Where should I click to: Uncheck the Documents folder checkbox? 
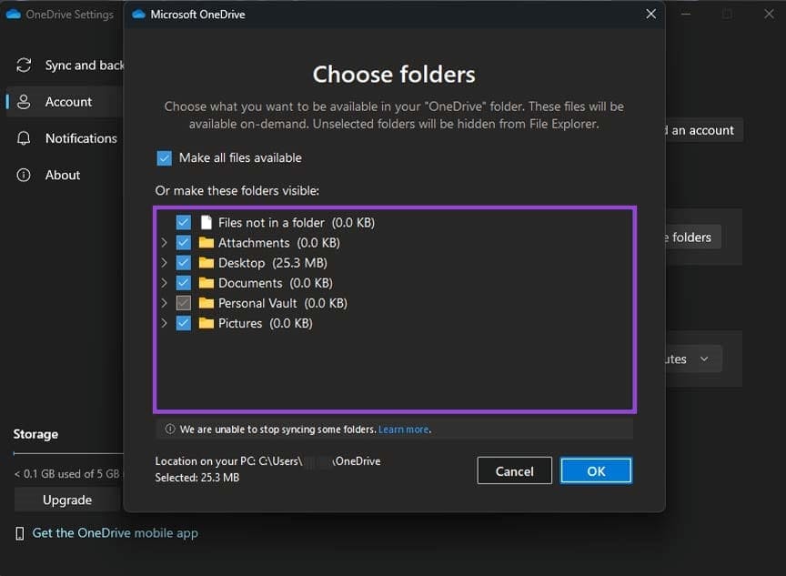point(184,283)
